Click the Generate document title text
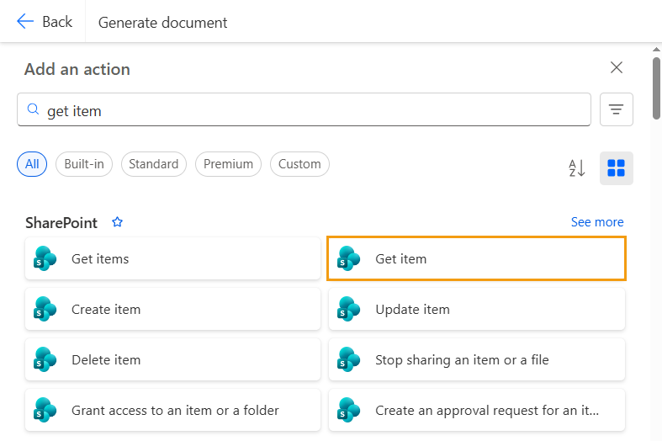The width and height of the screenshot is (662, 441). tap(162, 23)
